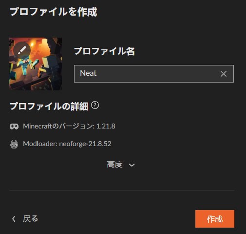This screenshot has height=234, width=246.
Task: Click the Modloader label text
Action: coord(40,144)
